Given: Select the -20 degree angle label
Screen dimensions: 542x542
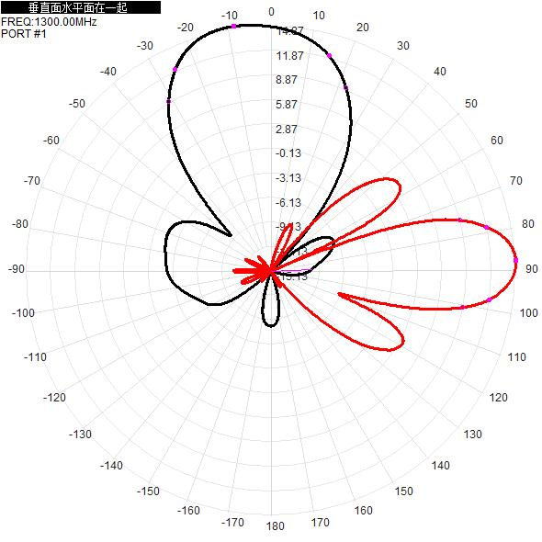Looking at the screenshot, I should 186,28.
